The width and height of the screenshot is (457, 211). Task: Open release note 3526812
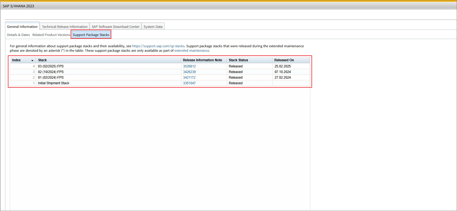click(189, 66)
